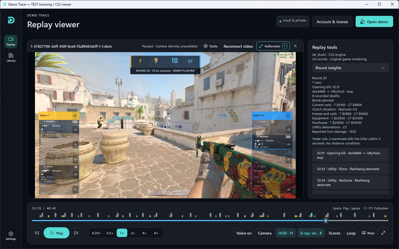Mute voice of player miick
The height and width of the screenshot is (249, 399).
pos(288,175)
